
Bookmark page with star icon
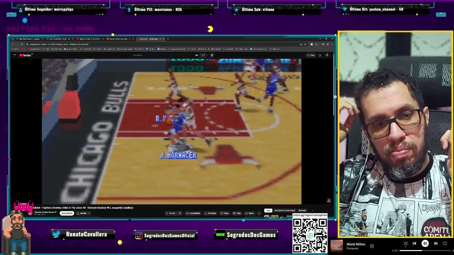tap(305, 44)
